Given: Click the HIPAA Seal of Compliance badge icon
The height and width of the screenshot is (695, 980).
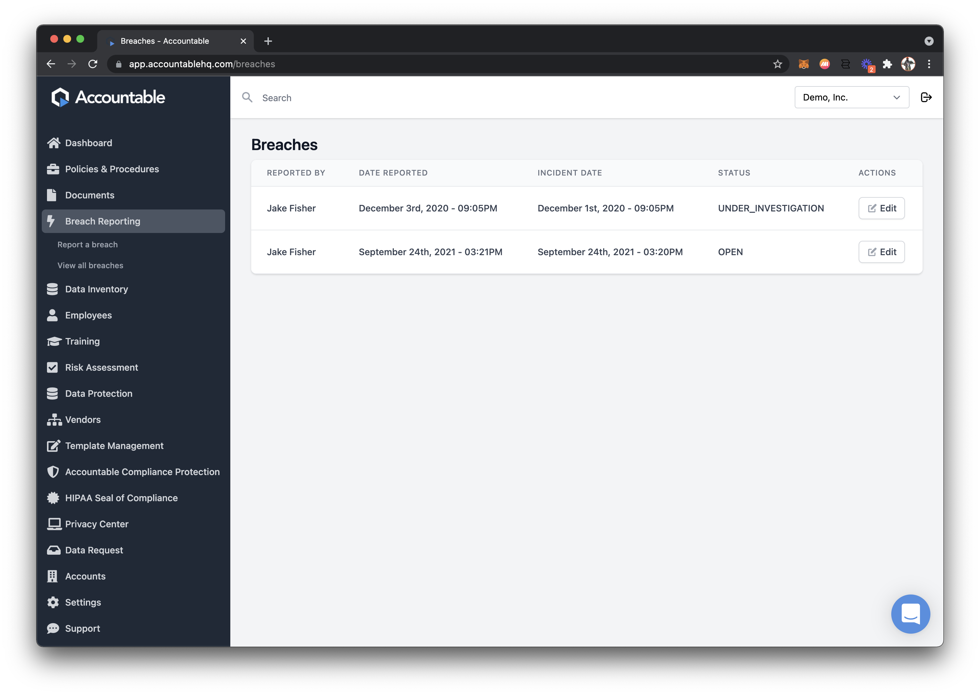Looking at the screenshot, I should coord(53,498).
